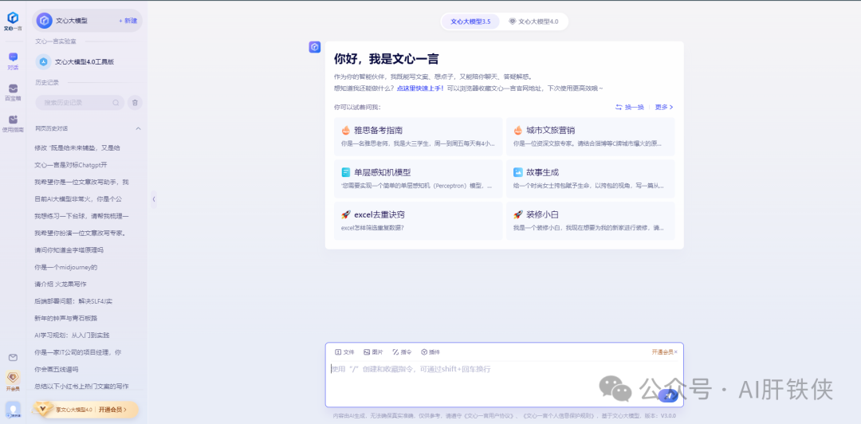Select the 雅思备考指南 suggestion card

click(x=418, y=136)
